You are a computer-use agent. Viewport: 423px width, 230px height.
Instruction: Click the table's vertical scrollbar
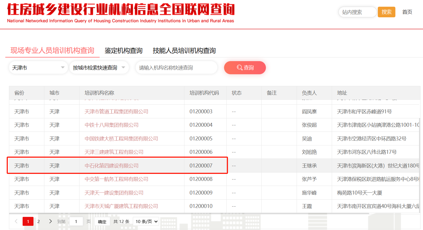[420, 165]
